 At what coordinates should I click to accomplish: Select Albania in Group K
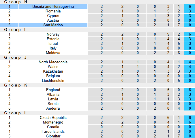[x=53, y=94]
